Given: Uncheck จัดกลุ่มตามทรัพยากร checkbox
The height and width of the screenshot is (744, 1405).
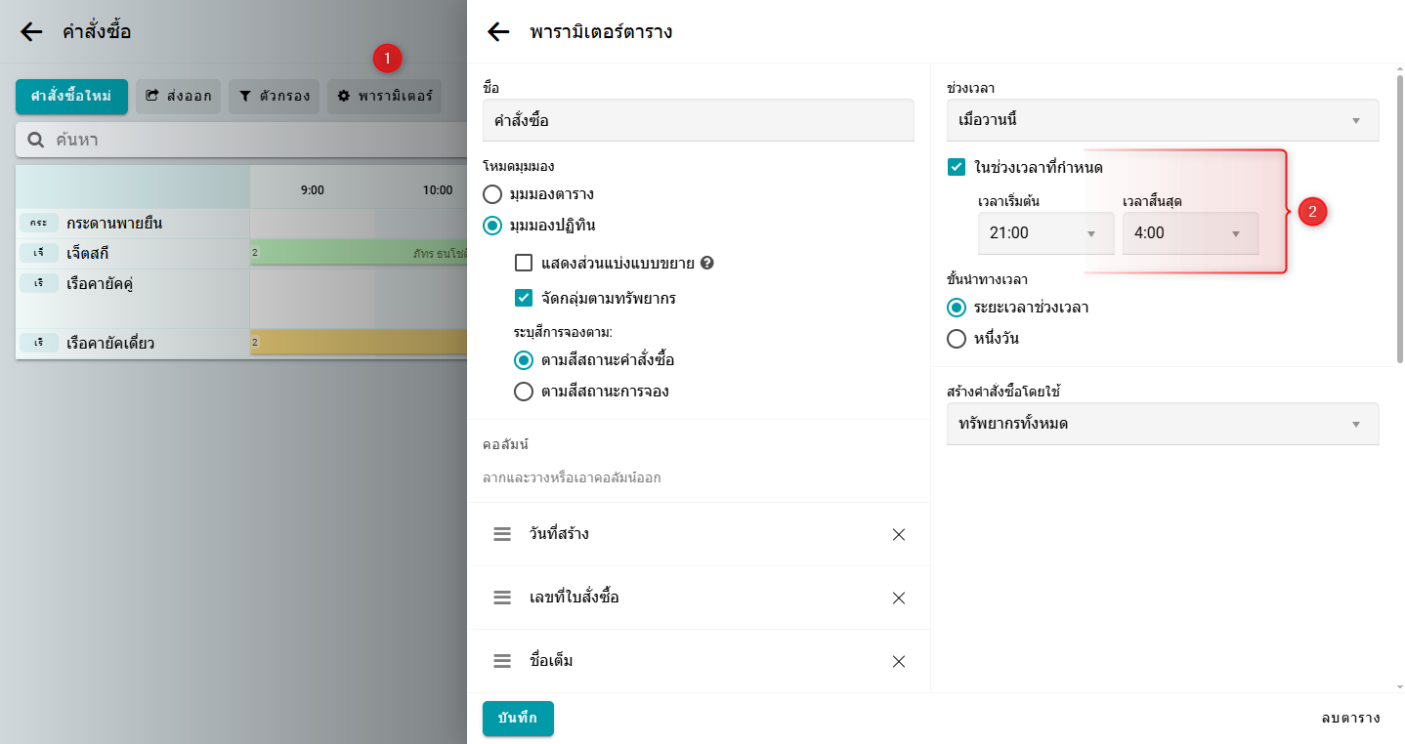Looking at the screenshot, I should point(525,298).
